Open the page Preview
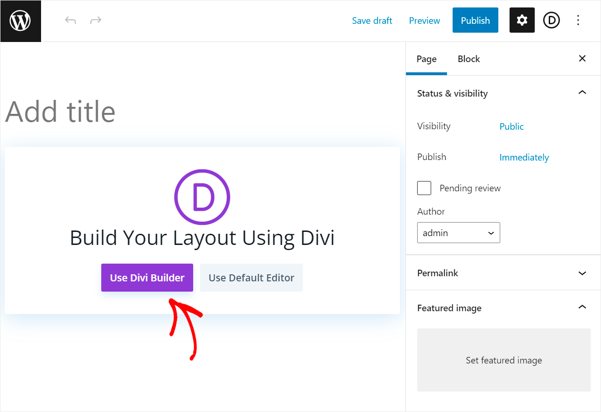This screenshot has width=601, height=412. pyautogui.click(x=425, y=21)
